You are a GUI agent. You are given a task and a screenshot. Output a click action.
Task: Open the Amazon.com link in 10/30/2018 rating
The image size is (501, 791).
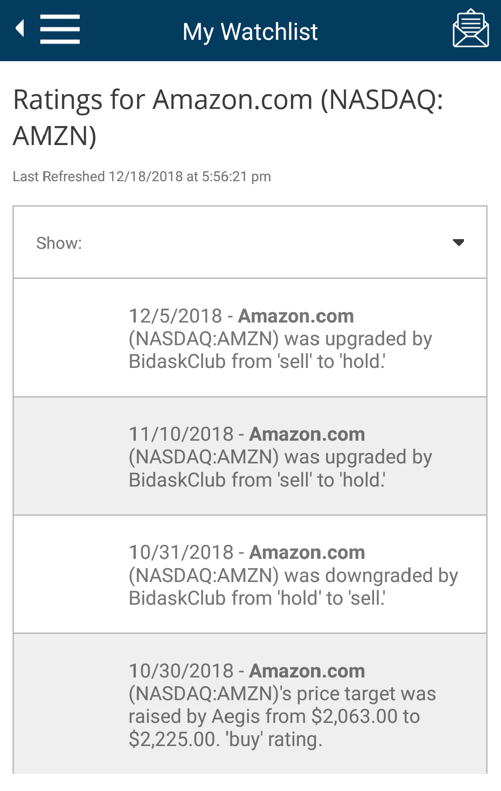point(307,671)
